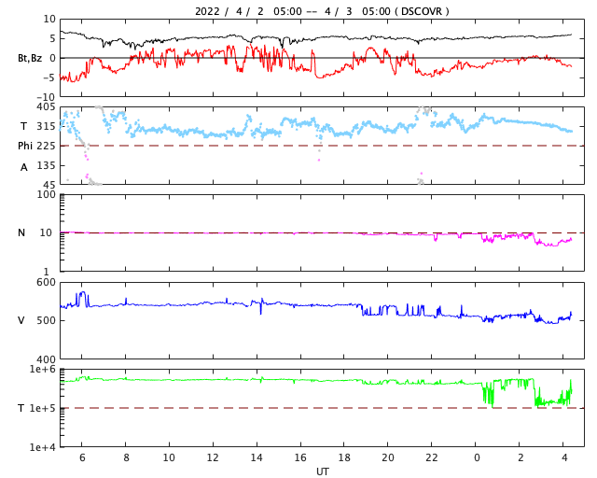This screenshot has width=597, height=478.
Task: Click the 405 tick on Phi axis
Action: pyautogui.click(x=46, y=107)
